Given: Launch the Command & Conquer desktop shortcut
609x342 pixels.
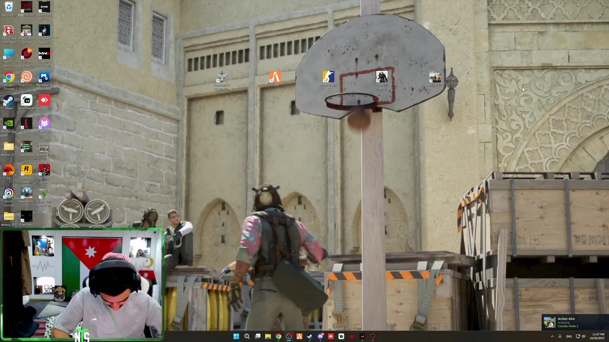Looking at the screenshot, I should (x=222, y=80).
